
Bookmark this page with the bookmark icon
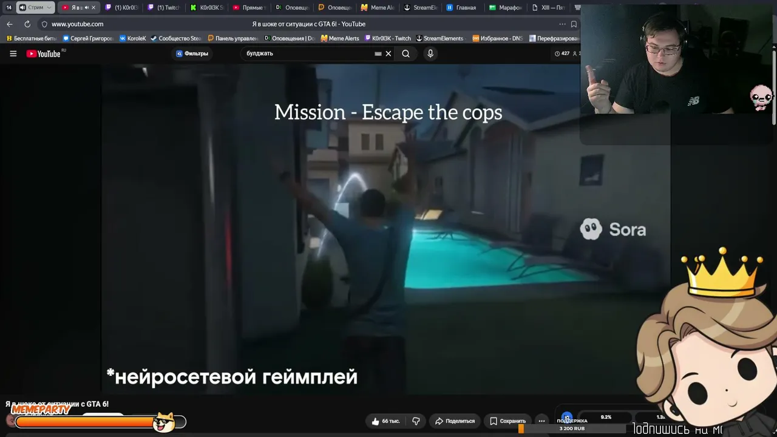[574, 24]
